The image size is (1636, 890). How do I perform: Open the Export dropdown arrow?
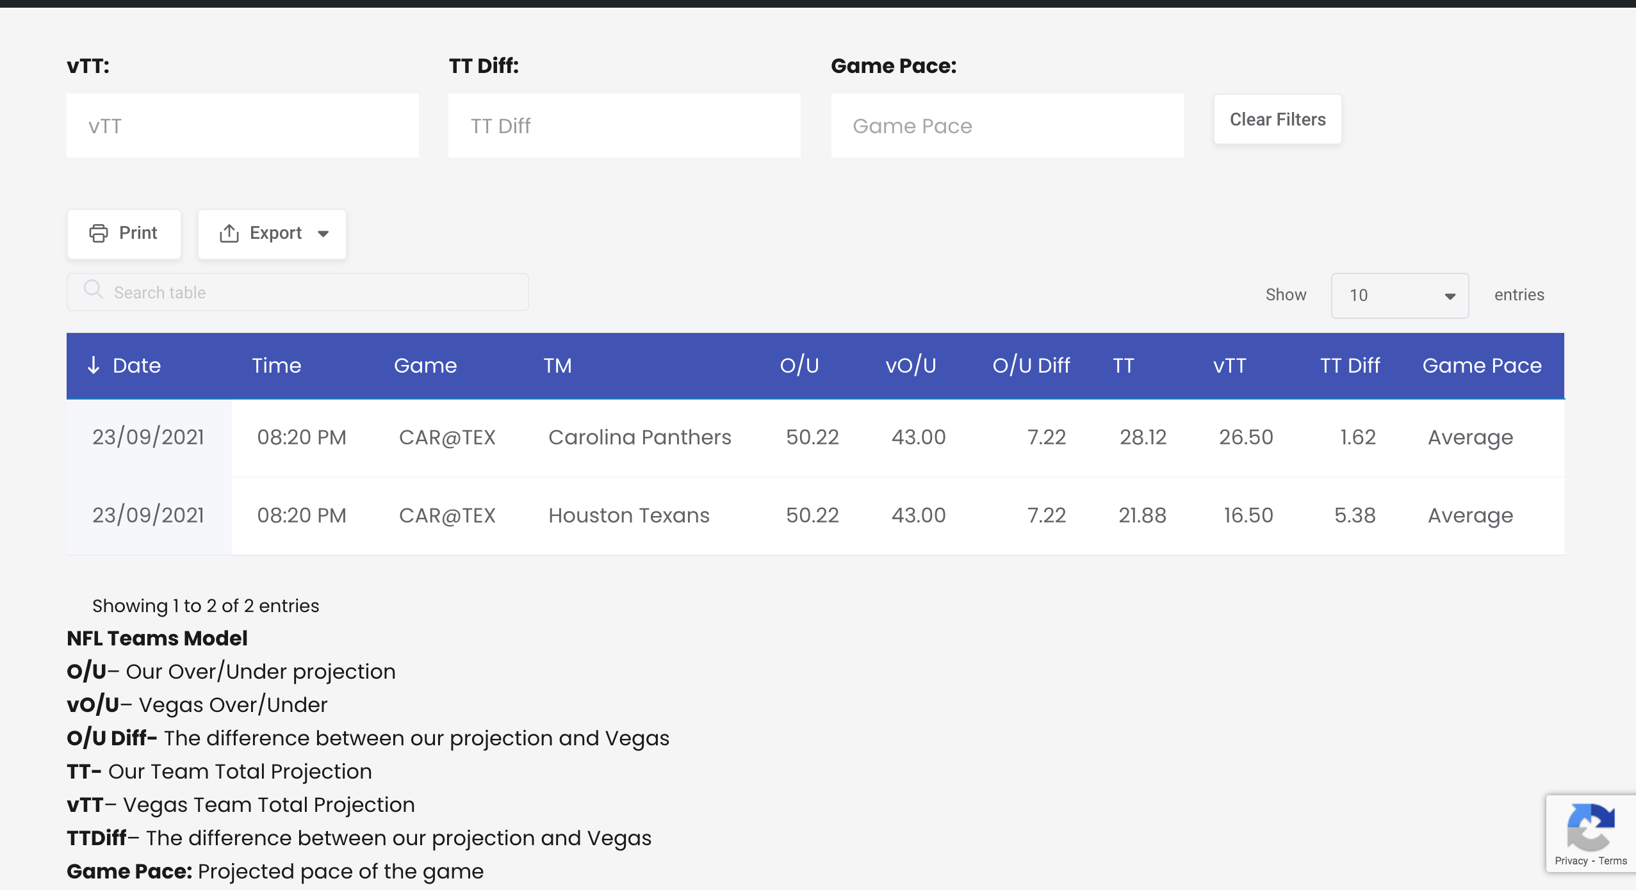(x=323, y=234)
